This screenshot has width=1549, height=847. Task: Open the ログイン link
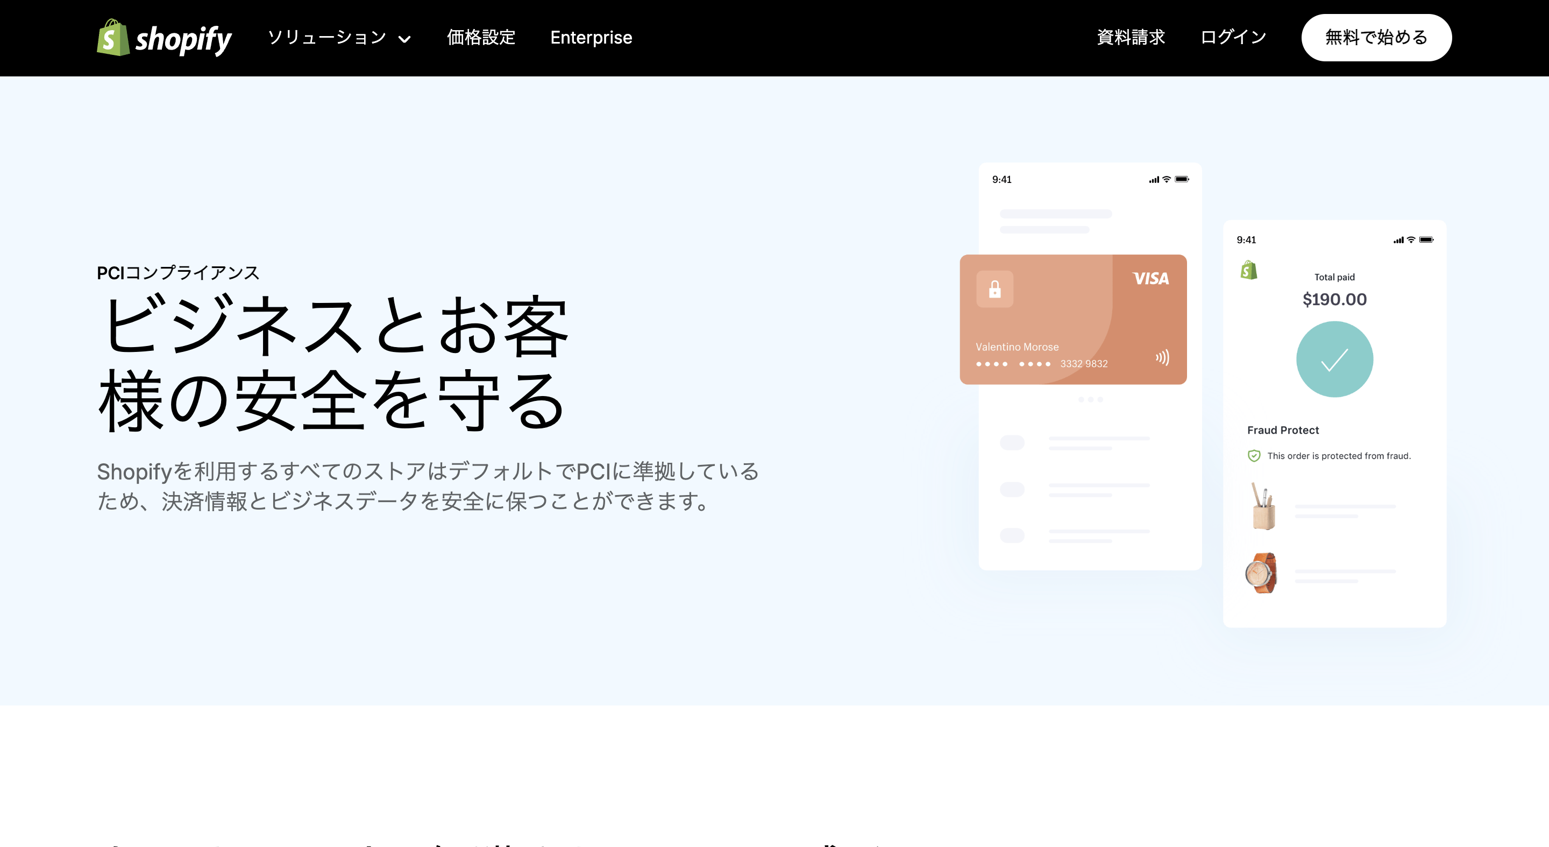coord(1233,37)
